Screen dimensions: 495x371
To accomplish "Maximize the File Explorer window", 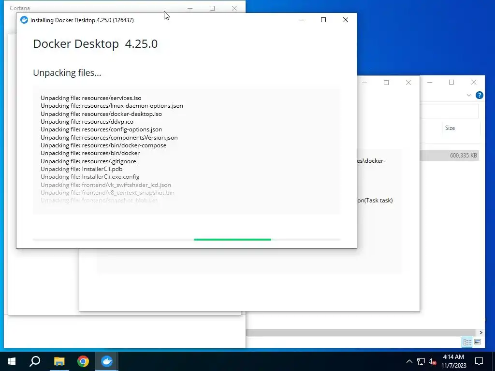I will pyautogui.click(x=451, y=82).
